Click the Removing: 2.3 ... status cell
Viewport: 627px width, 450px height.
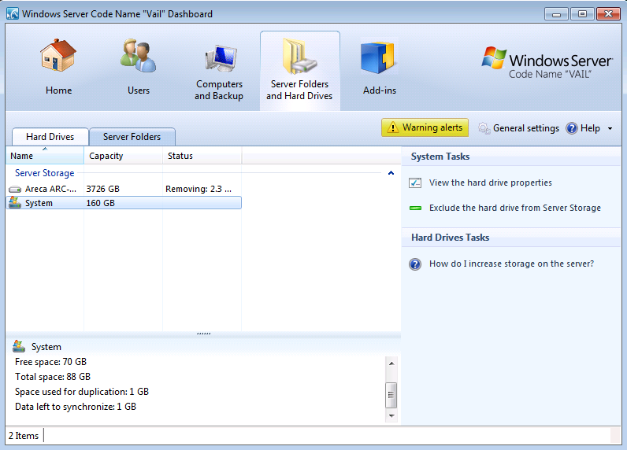pos(198,189)
